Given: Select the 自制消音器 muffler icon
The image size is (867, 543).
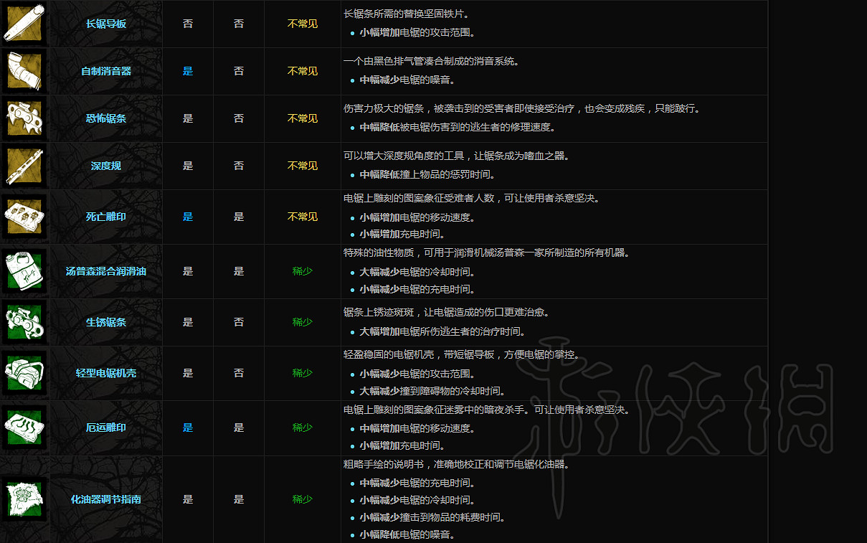Looking at the screenshot, I should coord(24,71).
